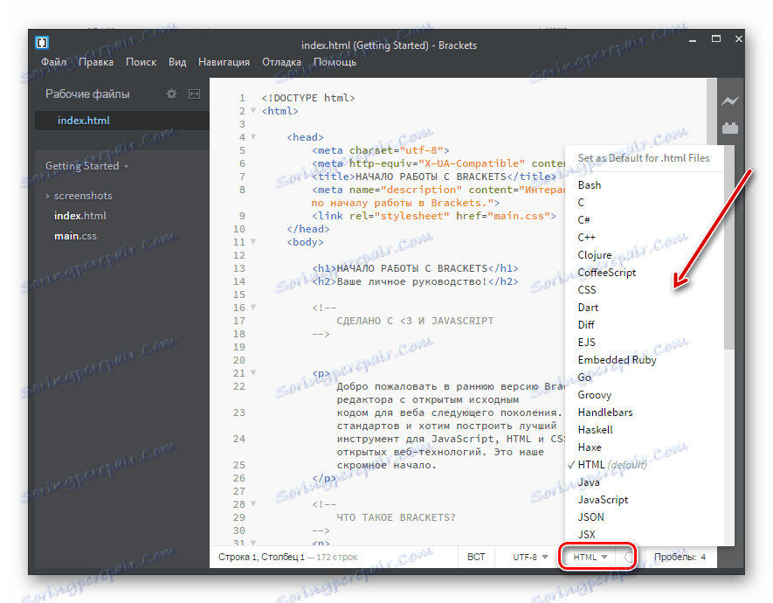Open working files gear settings icon
The image size is (773, 603).
tap(171, 94)
